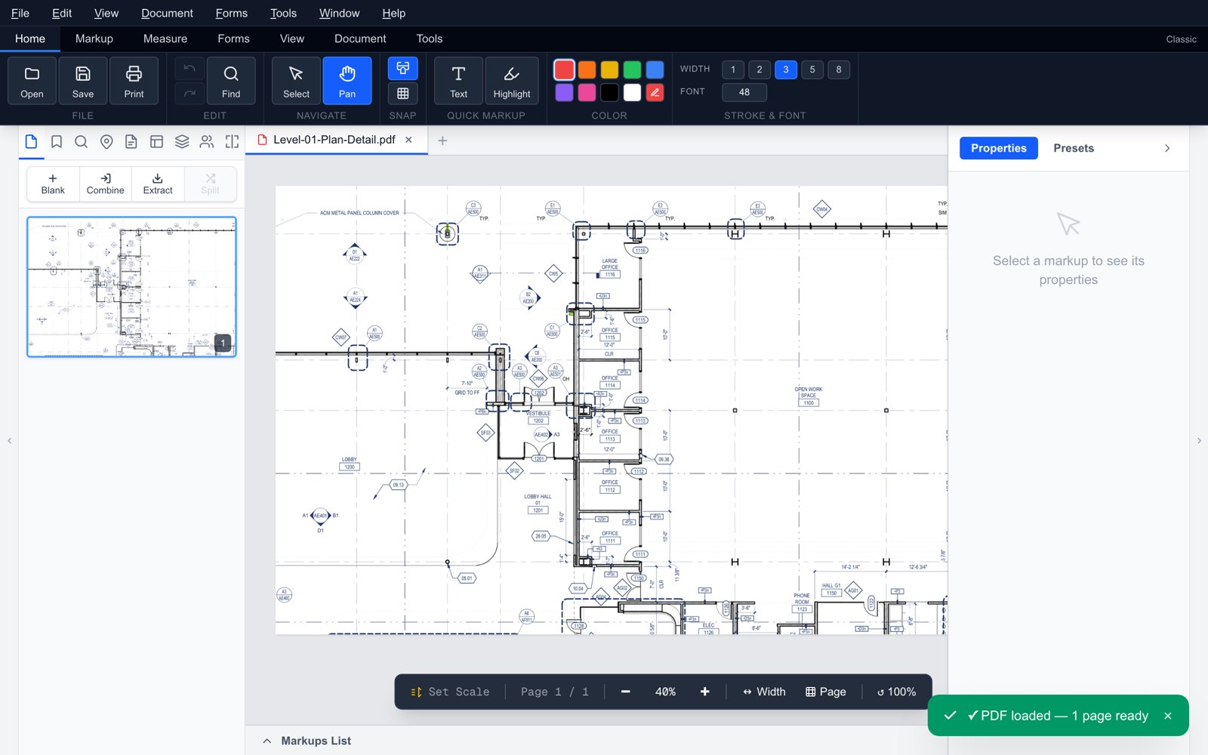Extract pages from the document
This screenshot has height=755, width=1208.
[x=158, y=183]
